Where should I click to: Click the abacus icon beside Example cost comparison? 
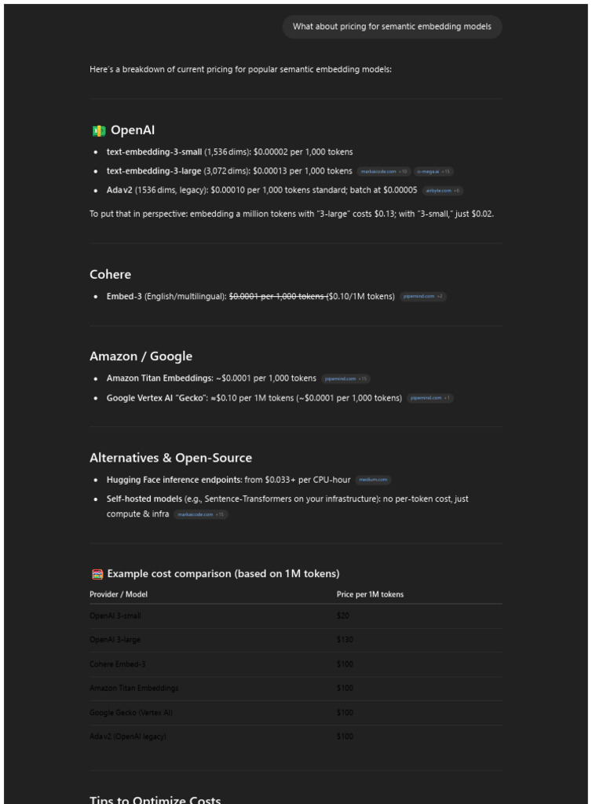pyautogui.click(x=97, y=574)
